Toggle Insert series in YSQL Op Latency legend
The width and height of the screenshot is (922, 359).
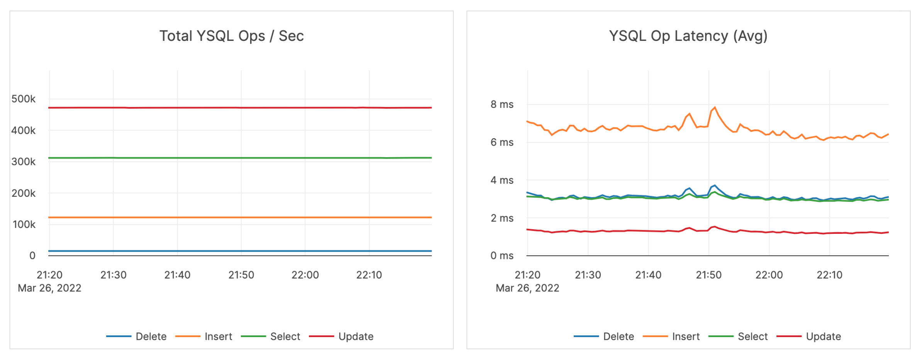(685, 337)
